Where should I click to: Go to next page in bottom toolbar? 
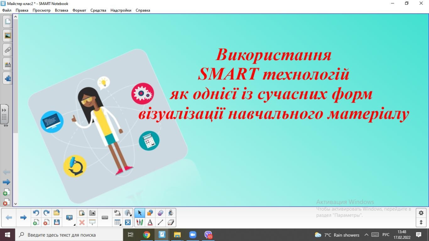click(x=23, y=218)
